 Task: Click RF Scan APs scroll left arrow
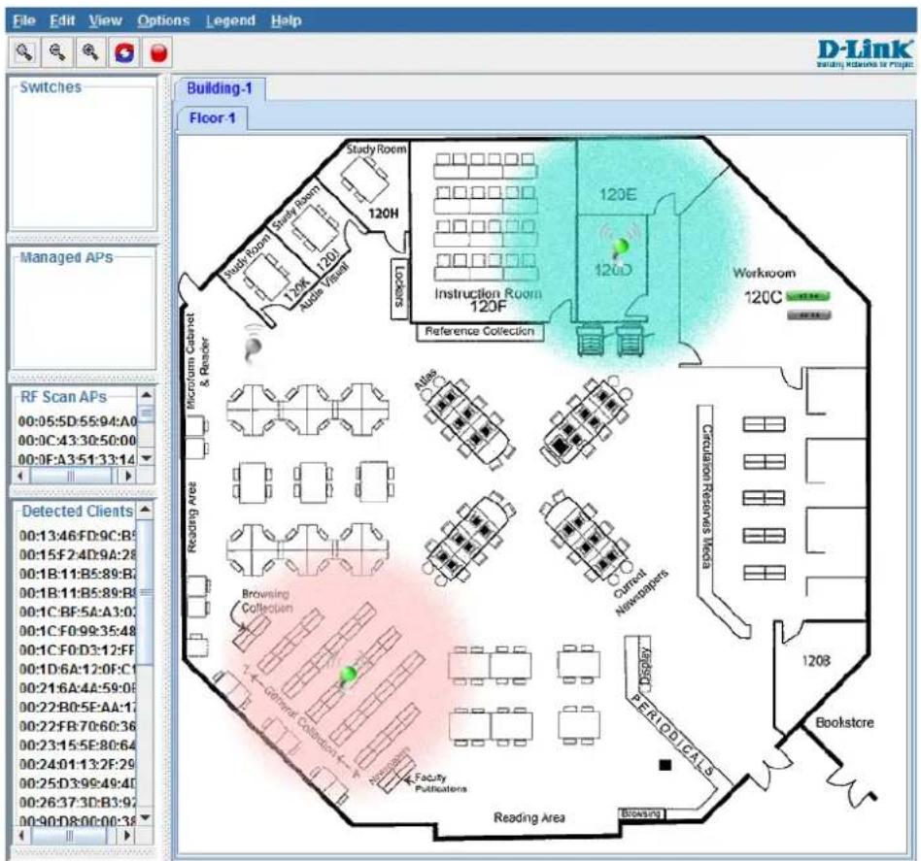[21, 476]
